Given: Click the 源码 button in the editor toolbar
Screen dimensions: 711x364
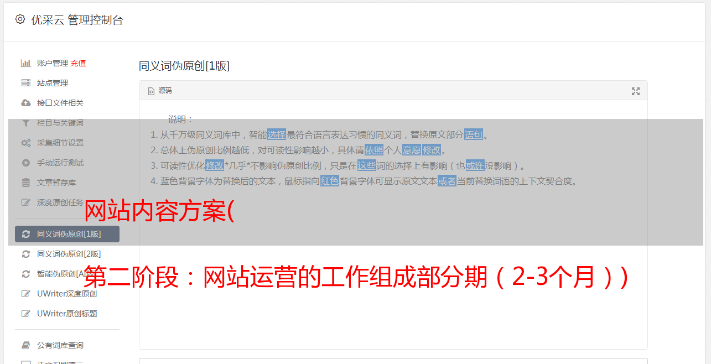Looking at the screenshot, I should pyautogui.click(x=160, y=91).
